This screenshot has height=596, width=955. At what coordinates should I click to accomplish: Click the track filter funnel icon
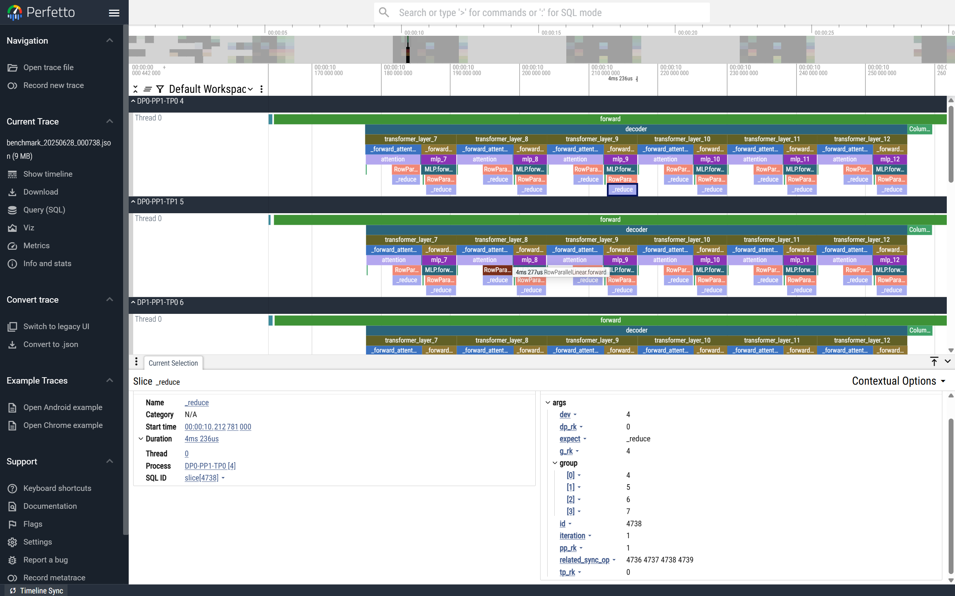click(160, 89)
